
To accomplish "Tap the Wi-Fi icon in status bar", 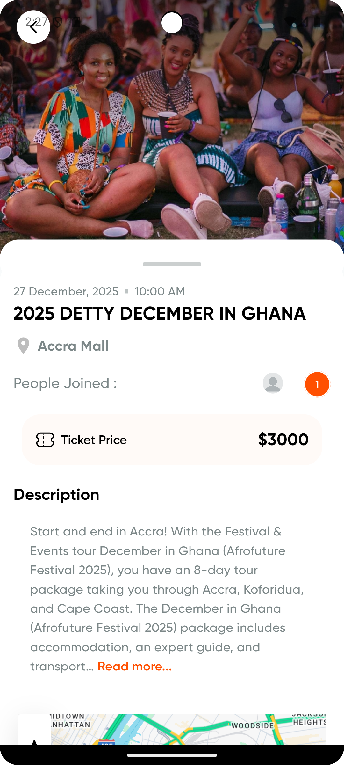I will pyautogui.click(x=289, y=22).
